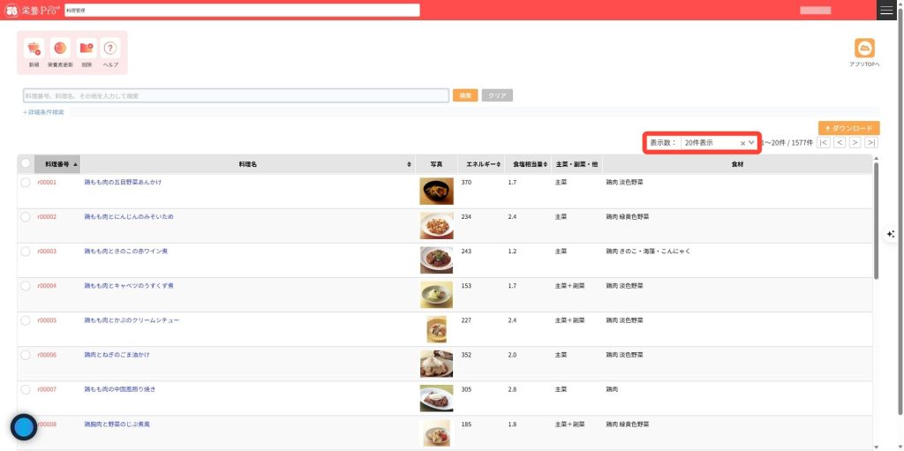Viewport: 904px width, 451px height.
Task: Open the ヘルプ help icon
Action: [x=110, y=49]
